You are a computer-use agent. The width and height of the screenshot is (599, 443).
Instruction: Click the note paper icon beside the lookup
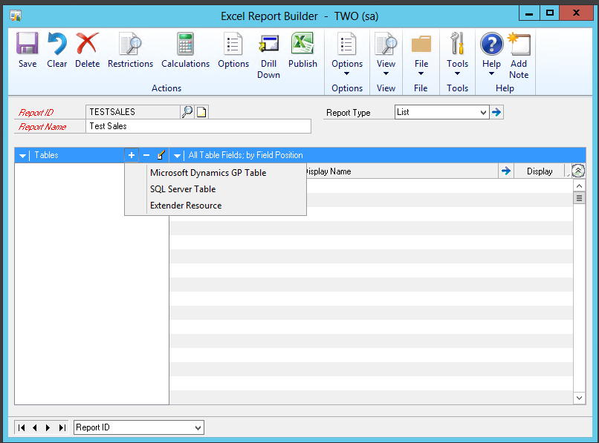(x=201, y=111)
